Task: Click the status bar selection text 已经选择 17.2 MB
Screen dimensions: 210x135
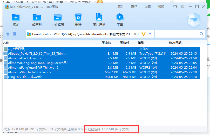Action: (x=109, y=129)
